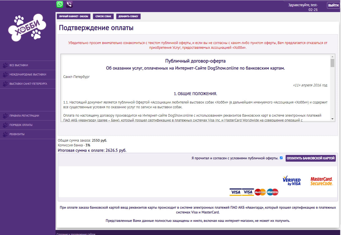Click Общая сумма заказа: 2550 руб.
The image size is (341, 235).
click(x=82, y=140)
